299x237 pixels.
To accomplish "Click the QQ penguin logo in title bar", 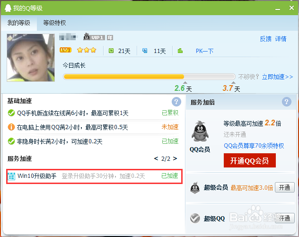I will (8, 8).
